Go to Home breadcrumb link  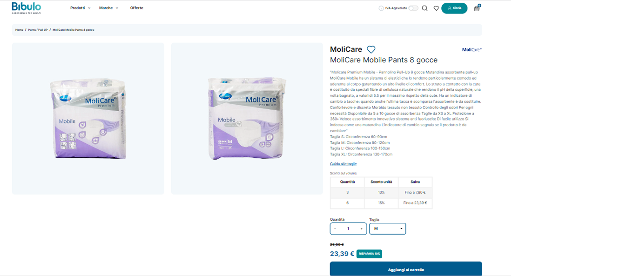tap(19, 30)
